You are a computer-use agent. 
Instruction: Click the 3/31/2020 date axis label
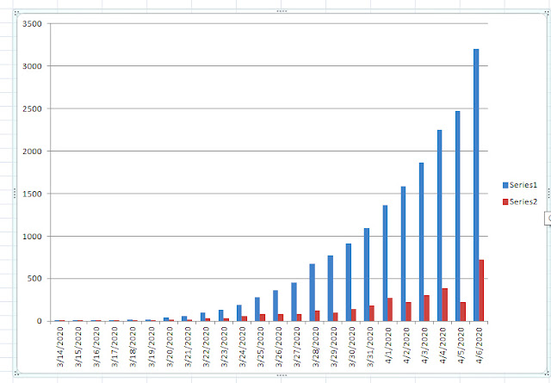[370, 347]
